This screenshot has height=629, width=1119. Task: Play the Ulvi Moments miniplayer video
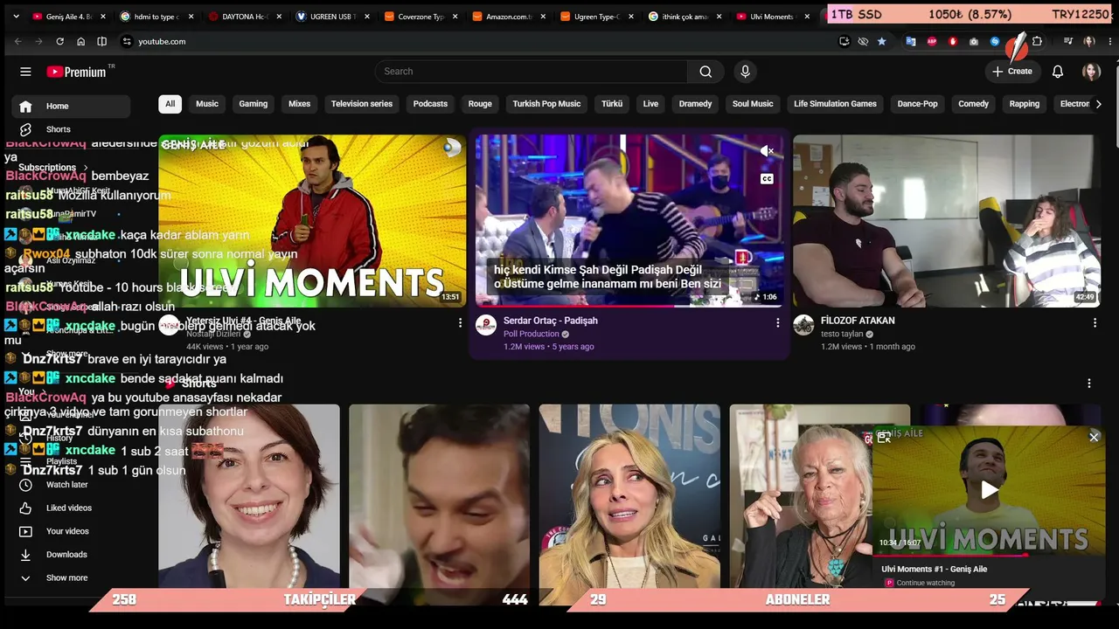click(989, 490)
